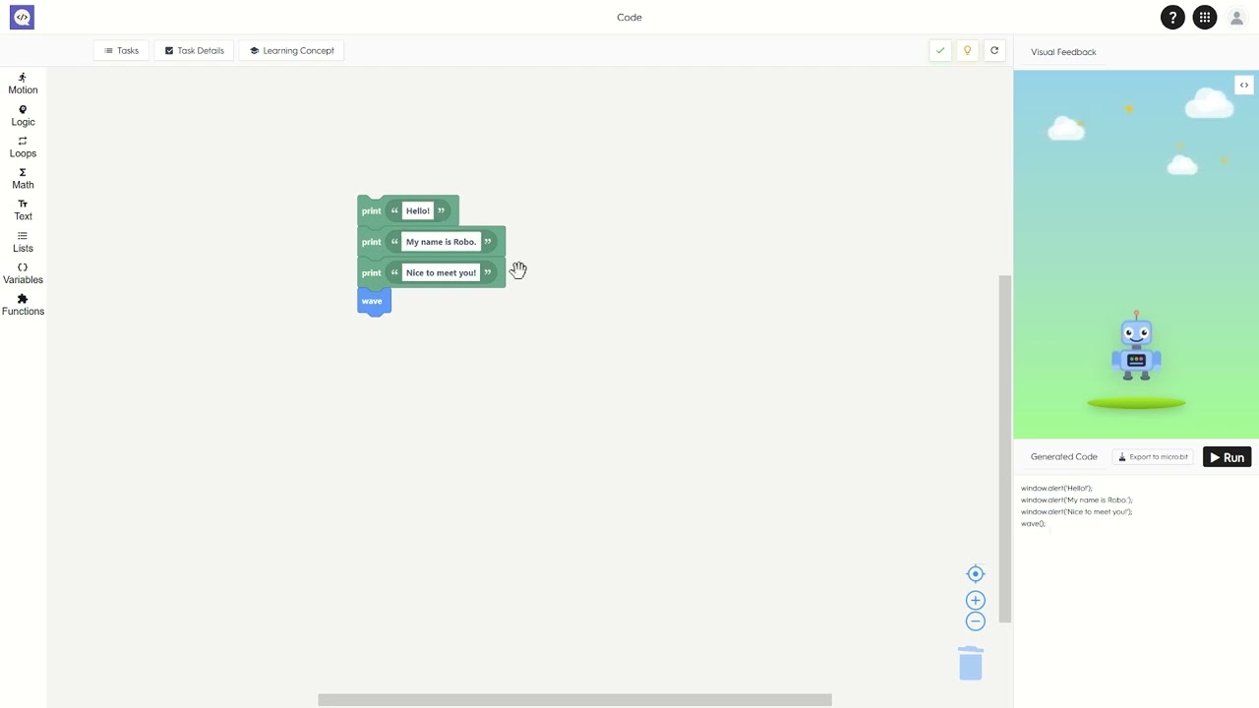The width and height of the screenshot is (1259, 708).
Task: Click the green checkmark validate button
Action: [940, 50]
